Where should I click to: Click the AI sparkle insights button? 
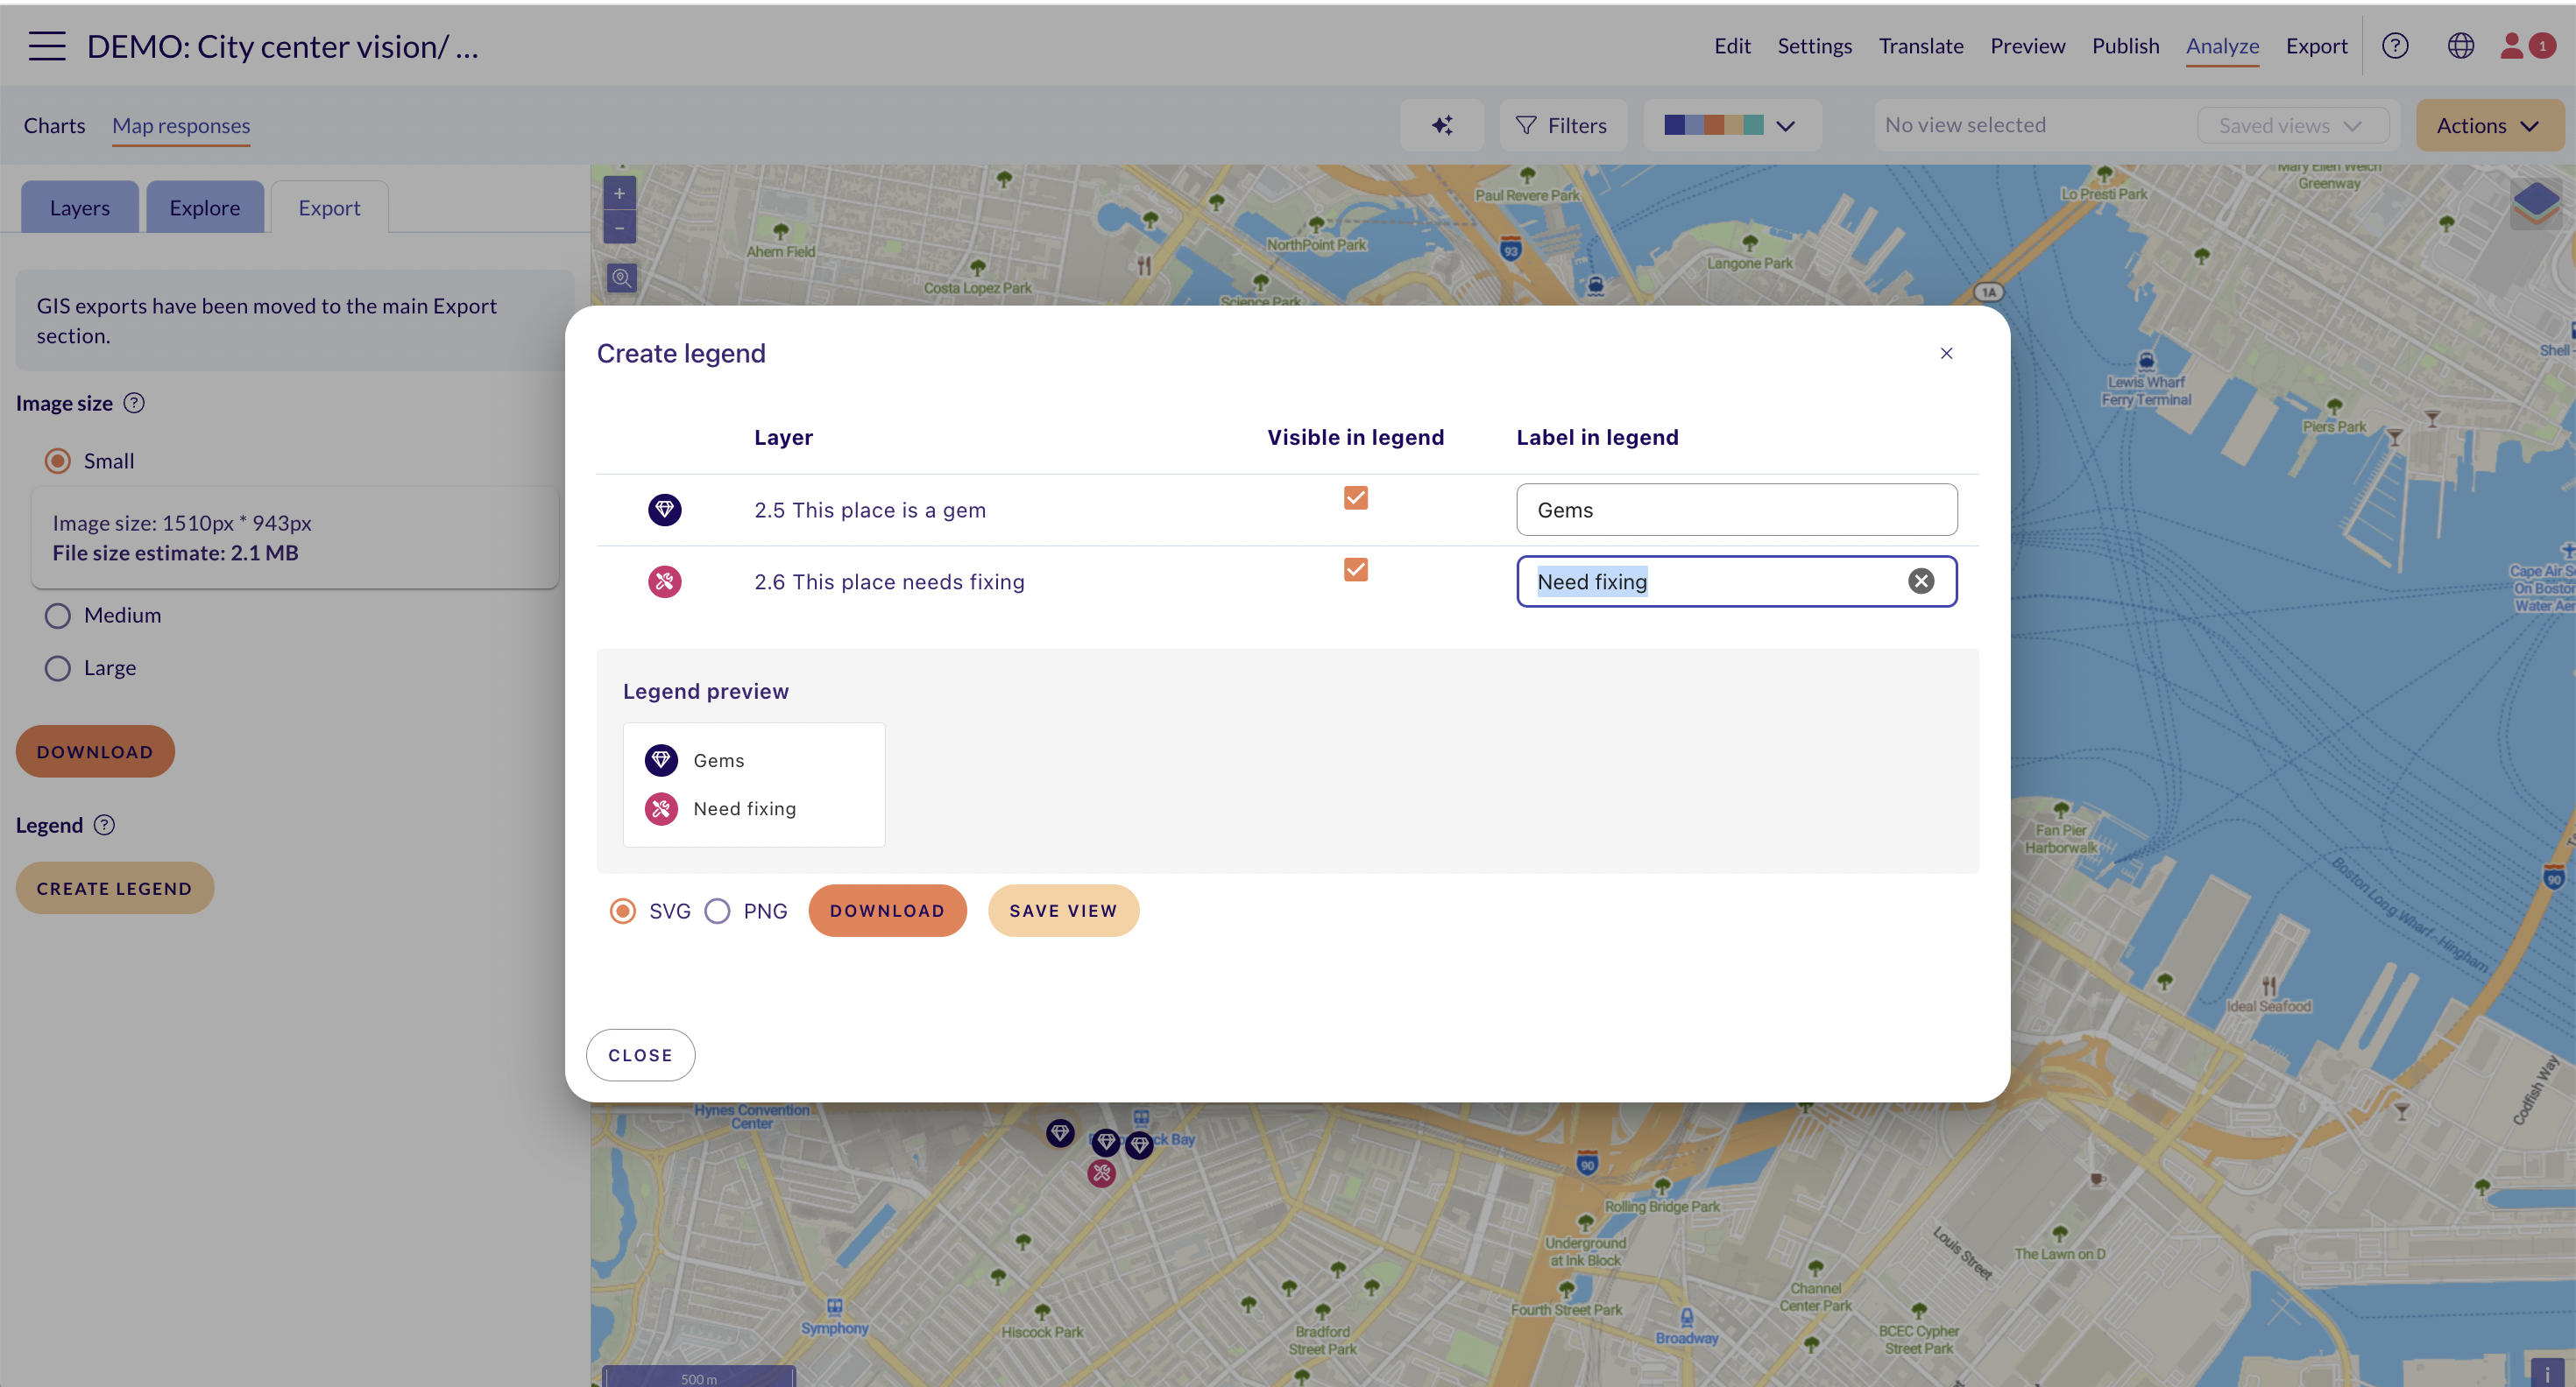coord(1442,126)
